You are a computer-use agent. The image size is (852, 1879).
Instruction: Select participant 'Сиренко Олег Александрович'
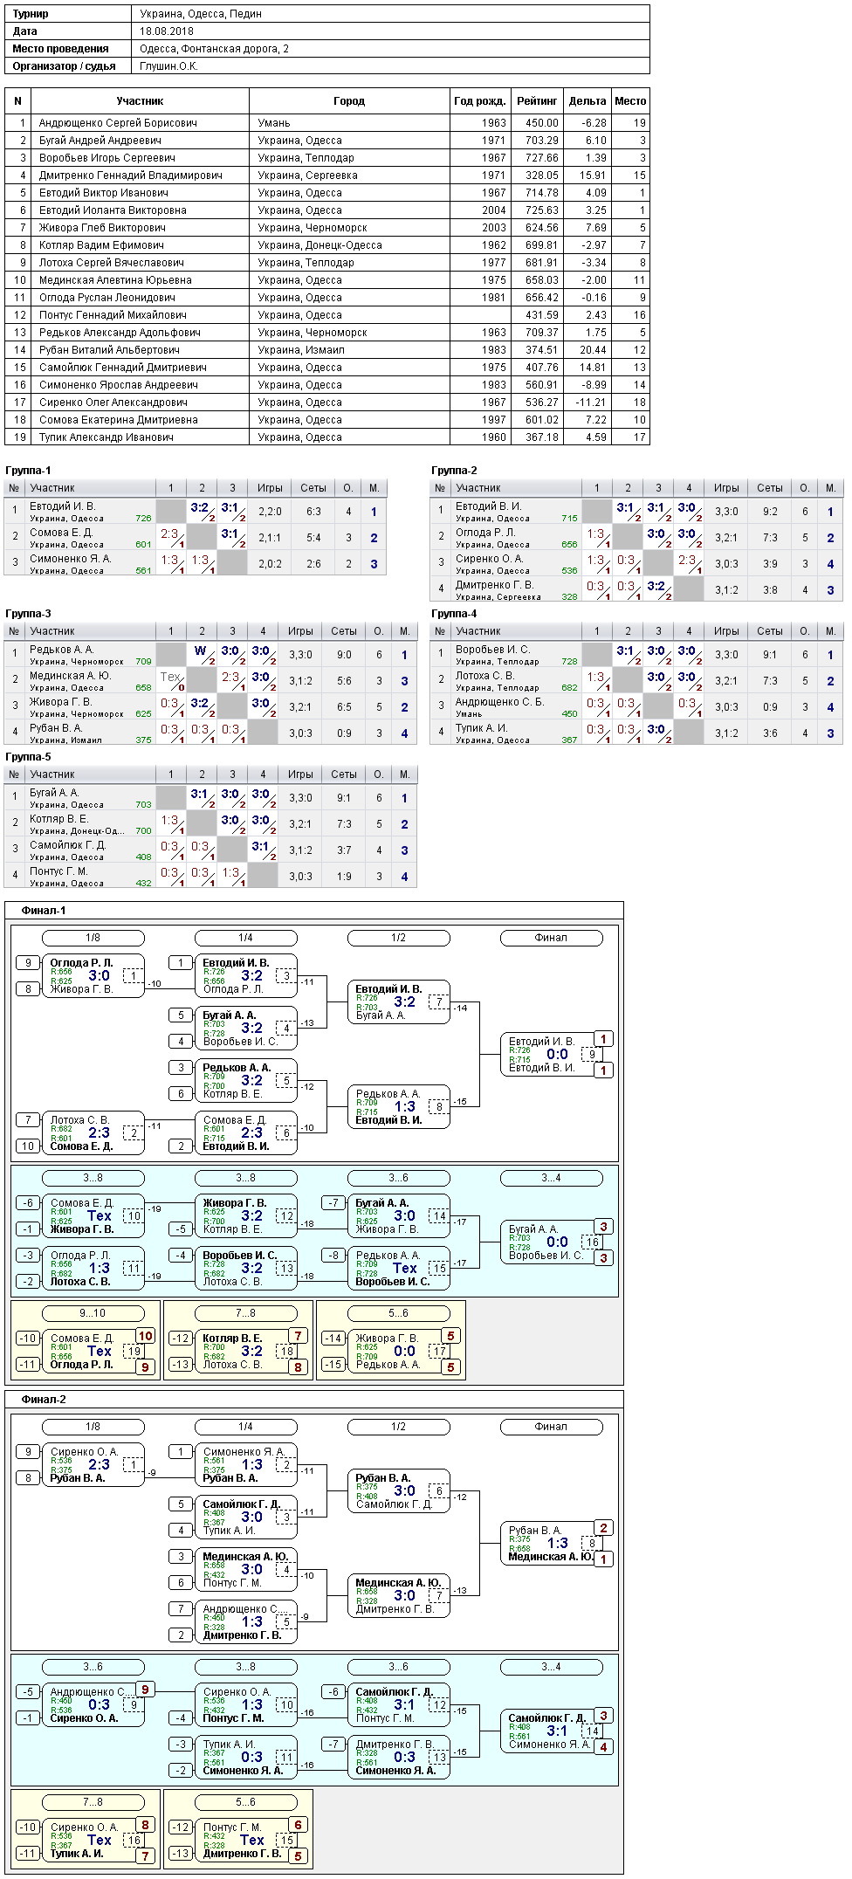pos(113,403)
